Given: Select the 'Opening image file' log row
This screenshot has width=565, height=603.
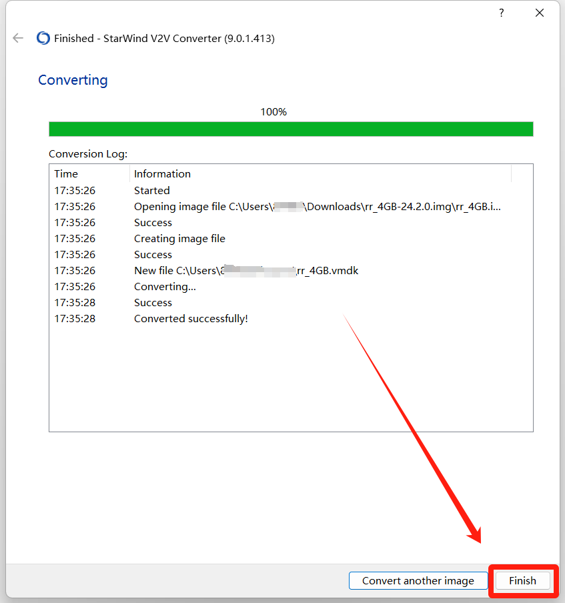Looking at the screenshot, I should point(317,207).
